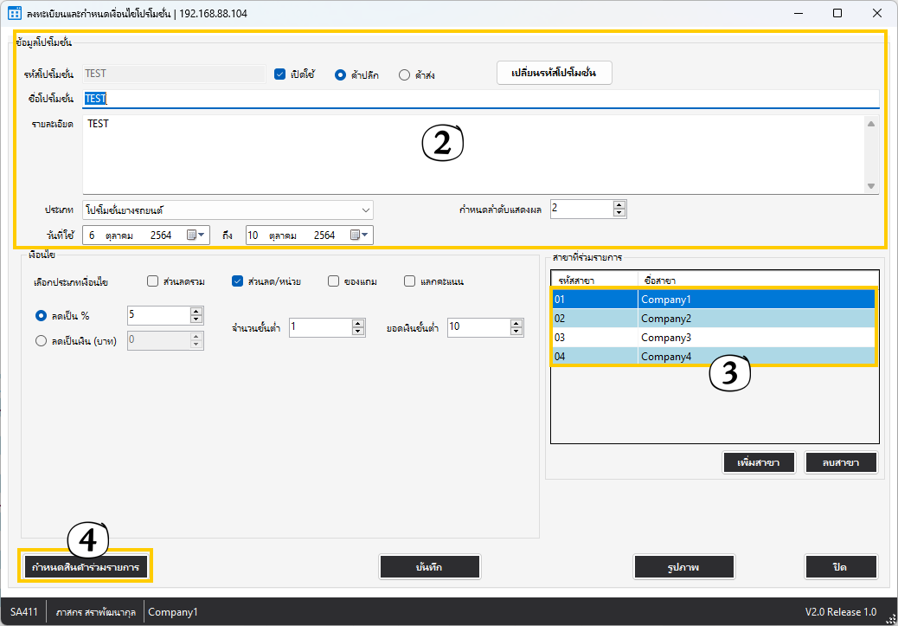Click the app icon in title bar
898x626 pixels.
point(14,13)
